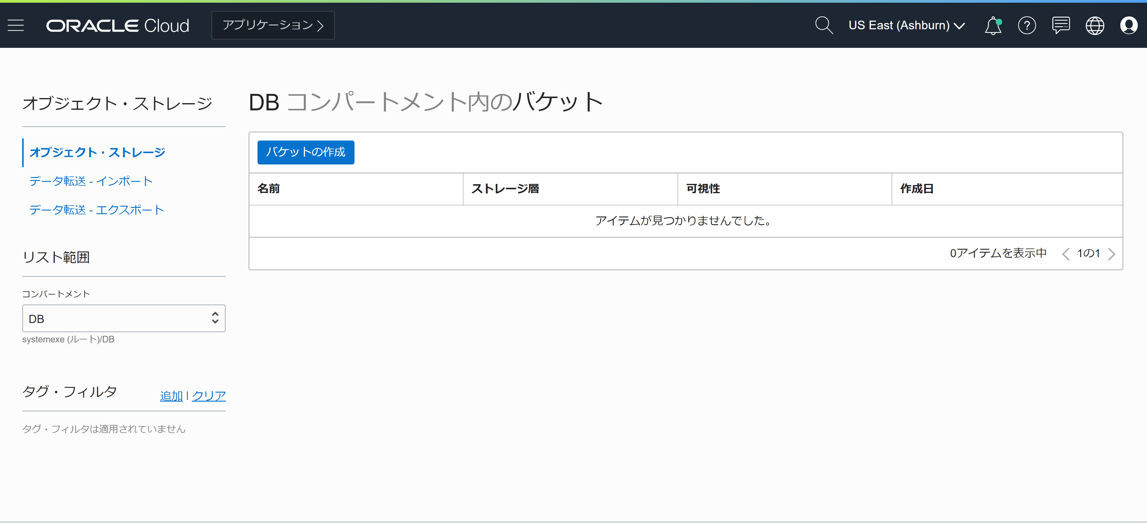
Task: Open the hamburger navigation menu
Action: tap(16, 26)
